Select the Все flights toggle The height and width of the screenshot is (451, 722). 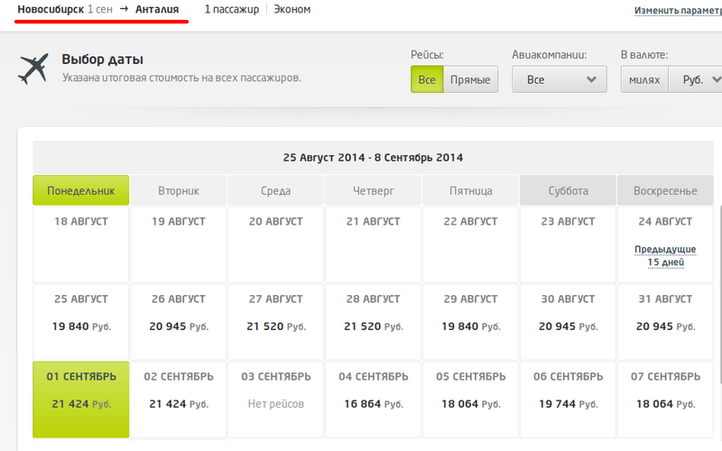click(427, 79)
